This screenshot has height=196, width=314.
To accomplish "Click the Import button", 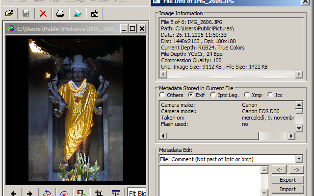I will 288,189.
